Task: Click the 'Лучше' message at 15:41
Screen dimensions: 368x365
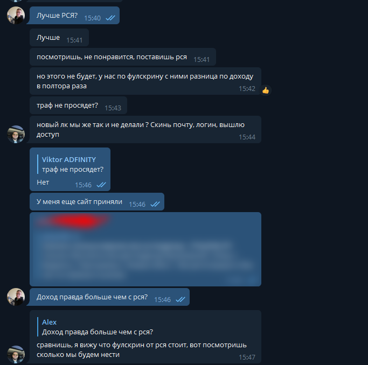Action: click(x=59, y=38)
